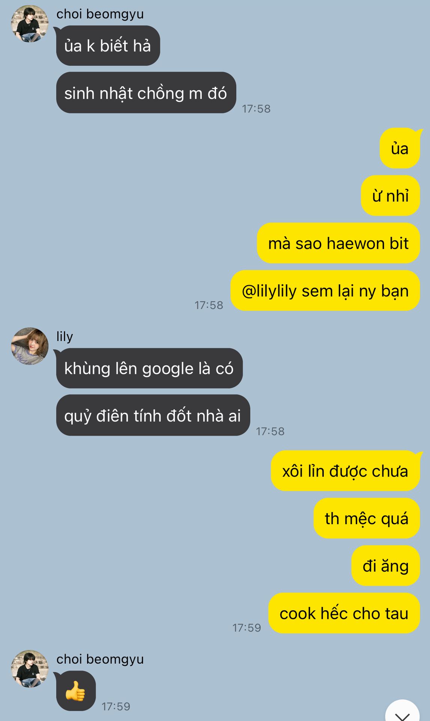Tap the "ủa k biết hả" message bubble
This screenshot has height=721, width=430.
click(108, 46)
